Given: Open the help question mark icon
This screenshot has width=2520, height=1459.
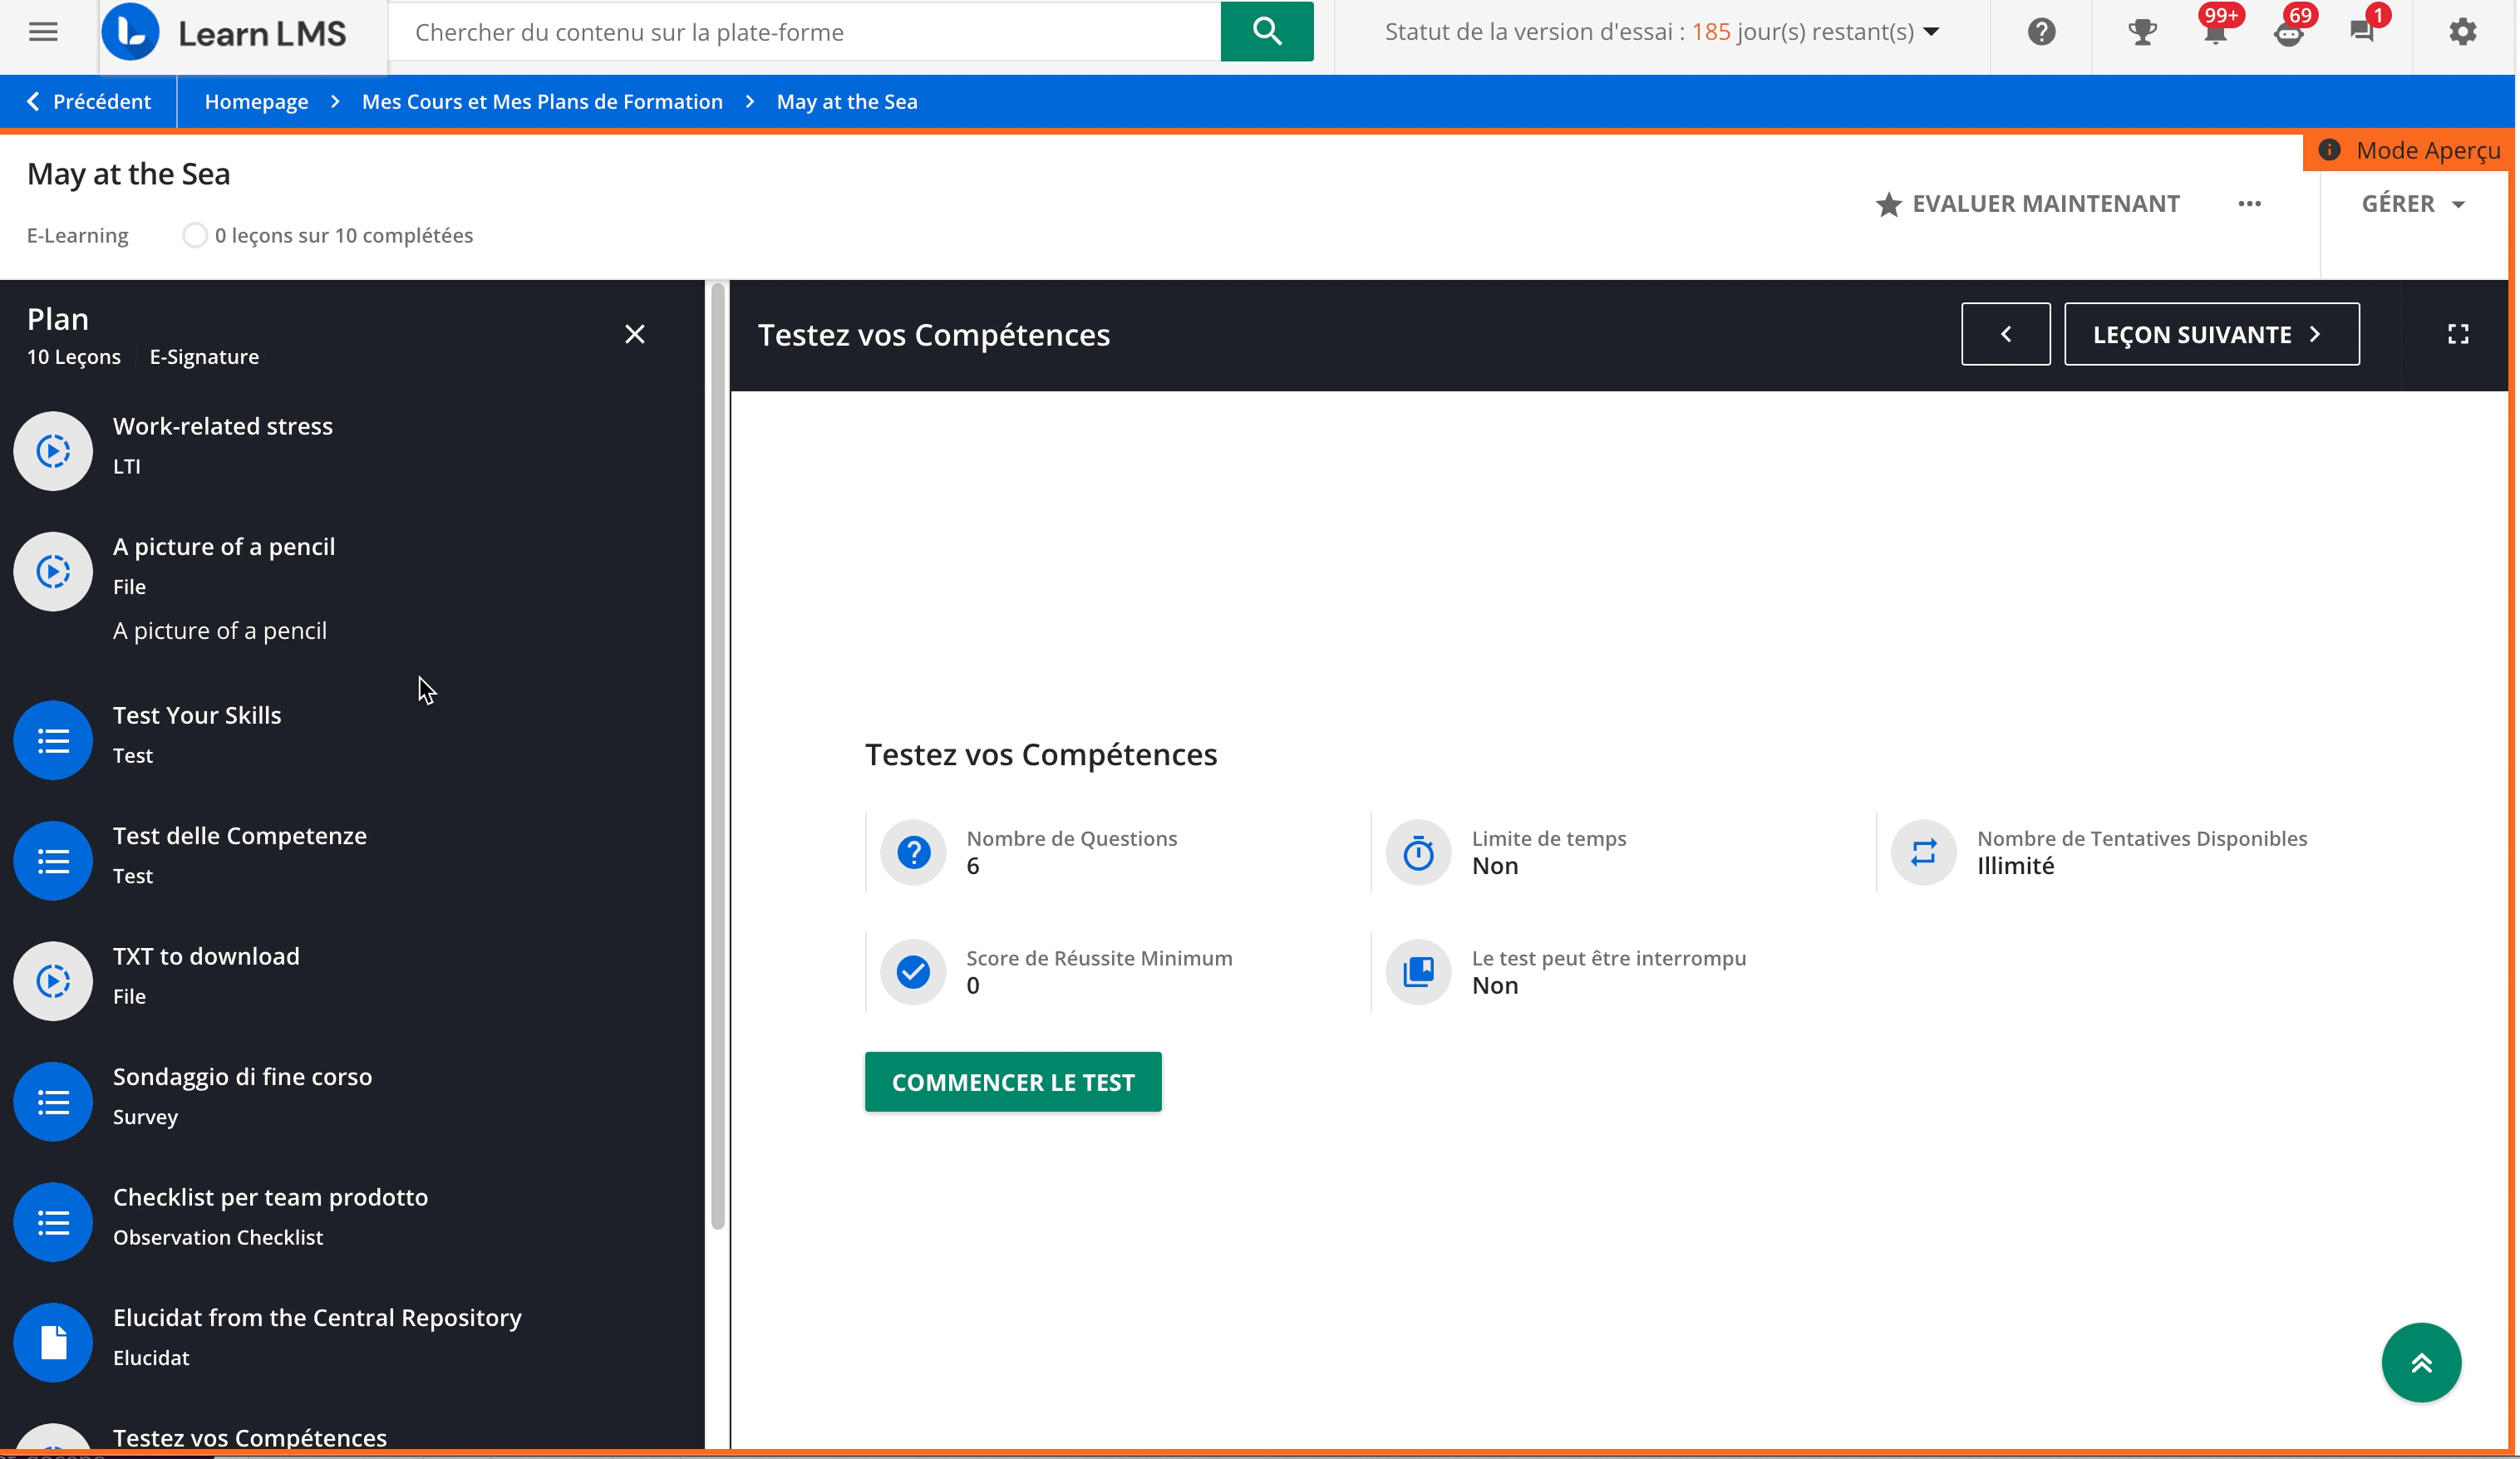Looking at the screenshot, I should click(x=2041, y=32).
